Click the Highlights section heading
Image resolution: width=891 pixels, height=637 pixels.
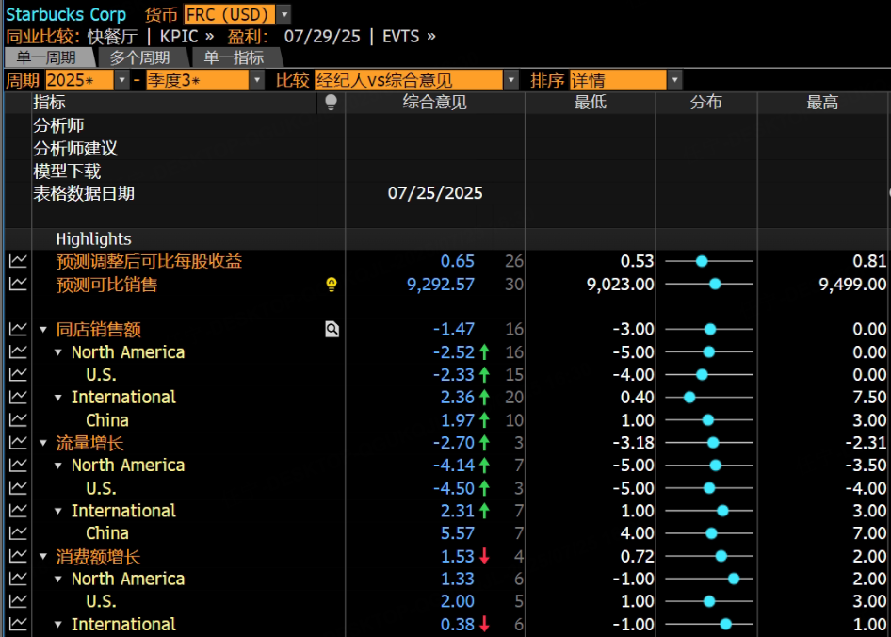tap(94, 239)
